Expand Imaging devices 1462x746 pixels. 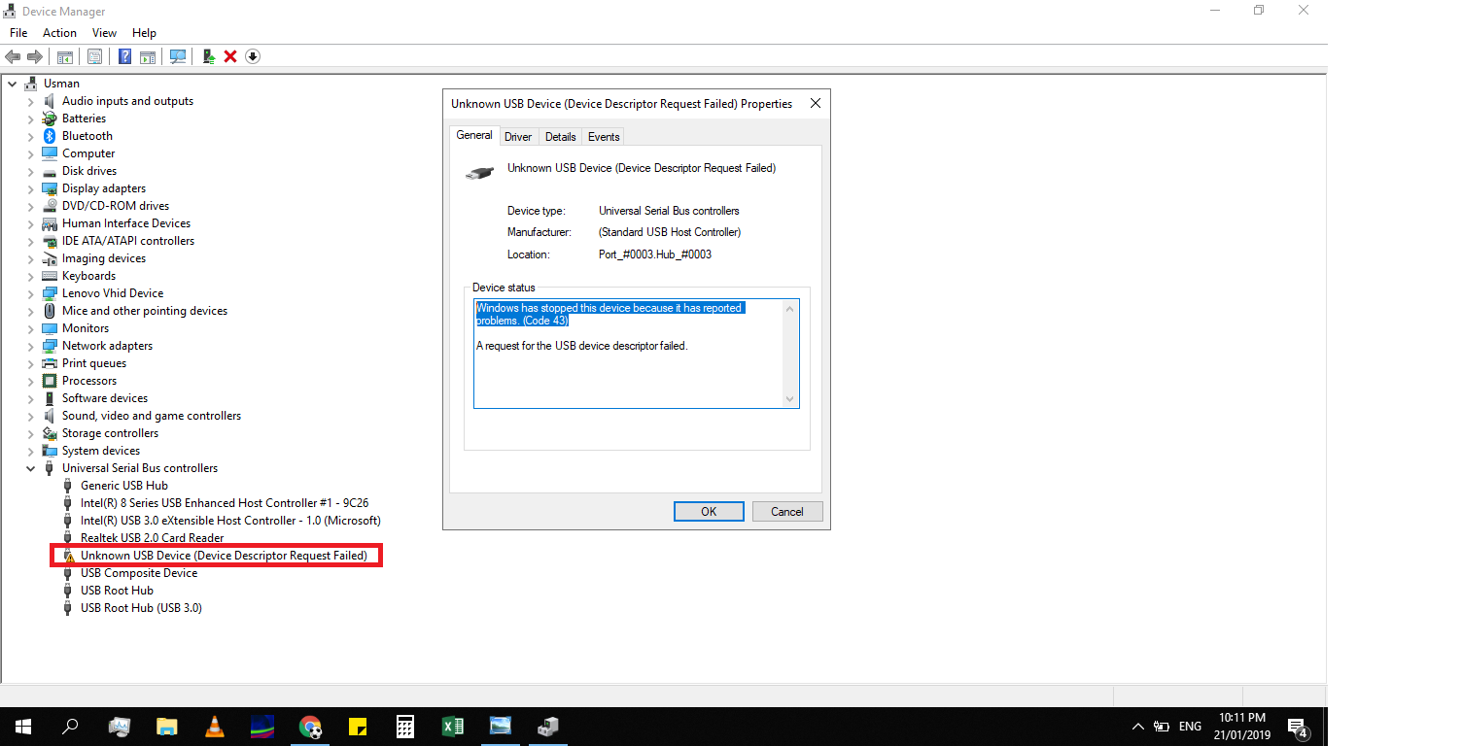[x=30, y=258]
